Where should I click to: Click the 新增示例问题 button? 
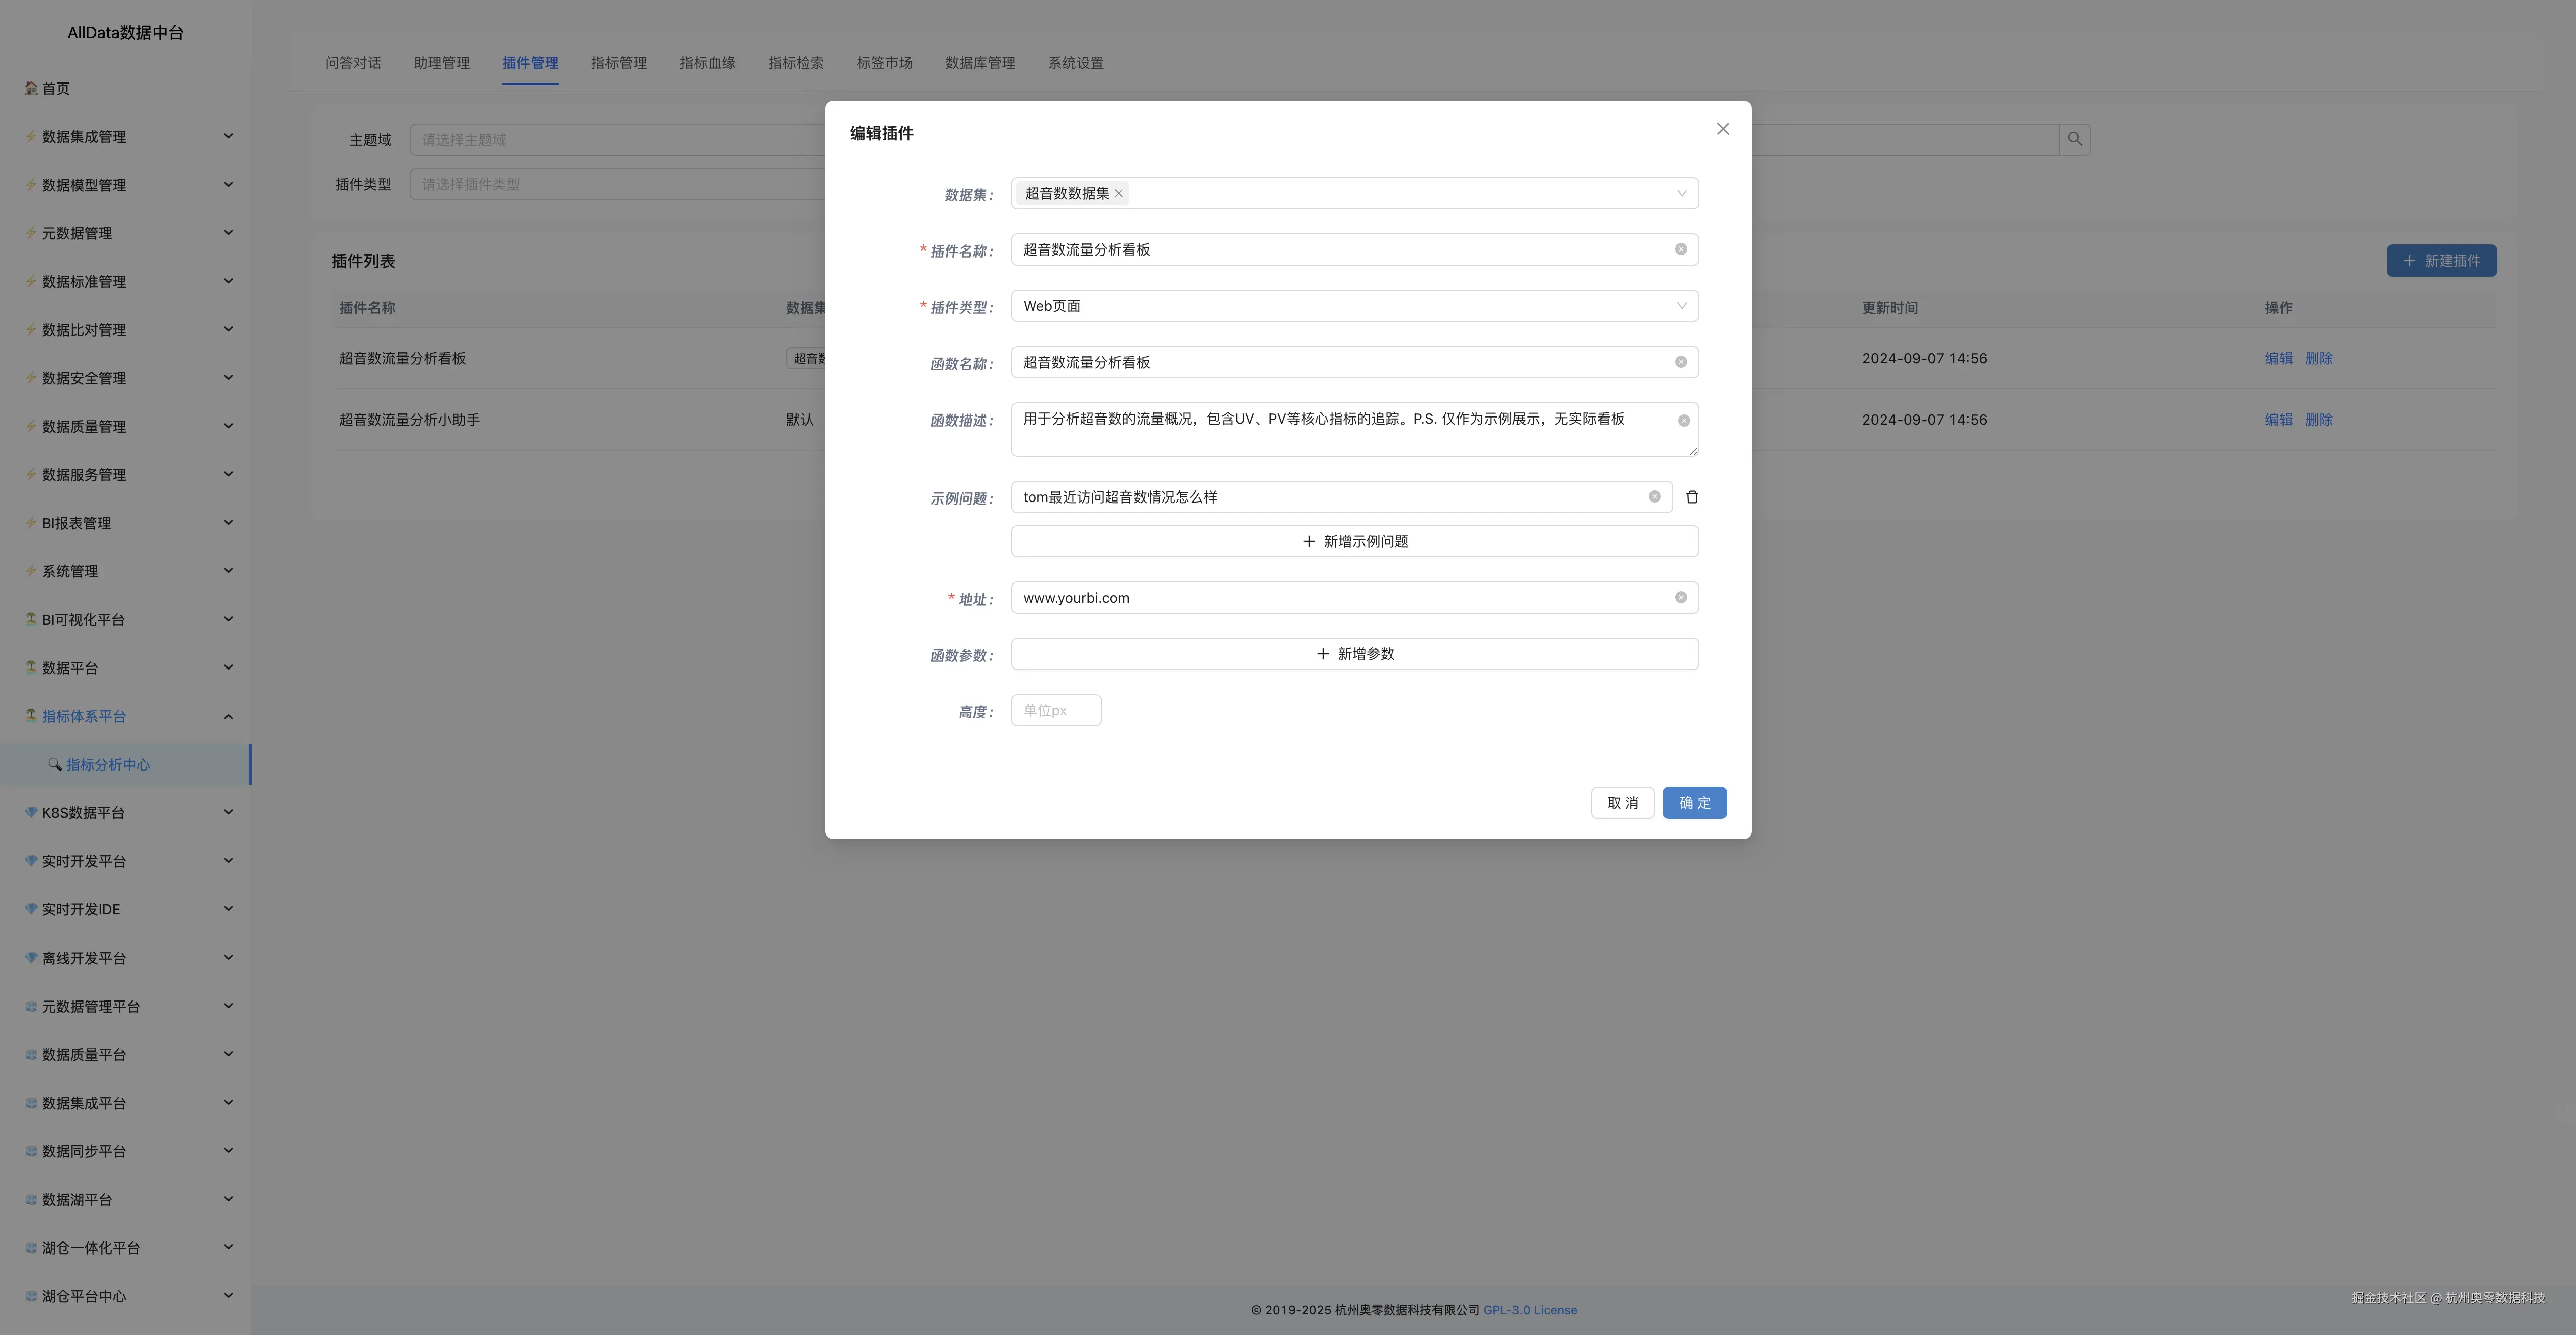click(1354, 542)
